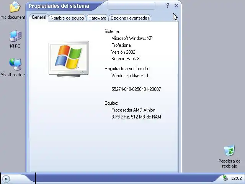Click the Windos xp blue v1.1 text
Viewport: 245px width, 184px height.
pyautogui.click(x=130, y=76)
